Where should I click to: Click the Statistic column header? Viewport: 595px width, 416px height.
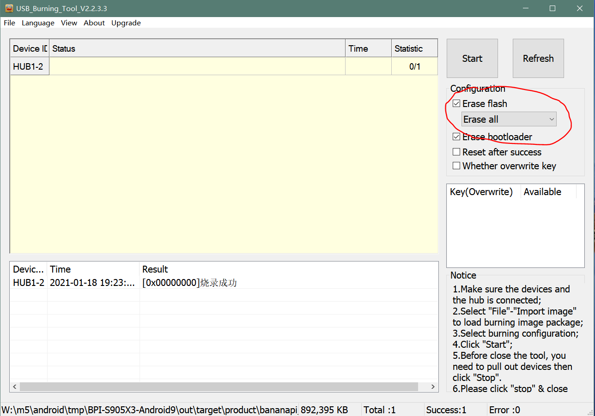click(x=414, y=48)
